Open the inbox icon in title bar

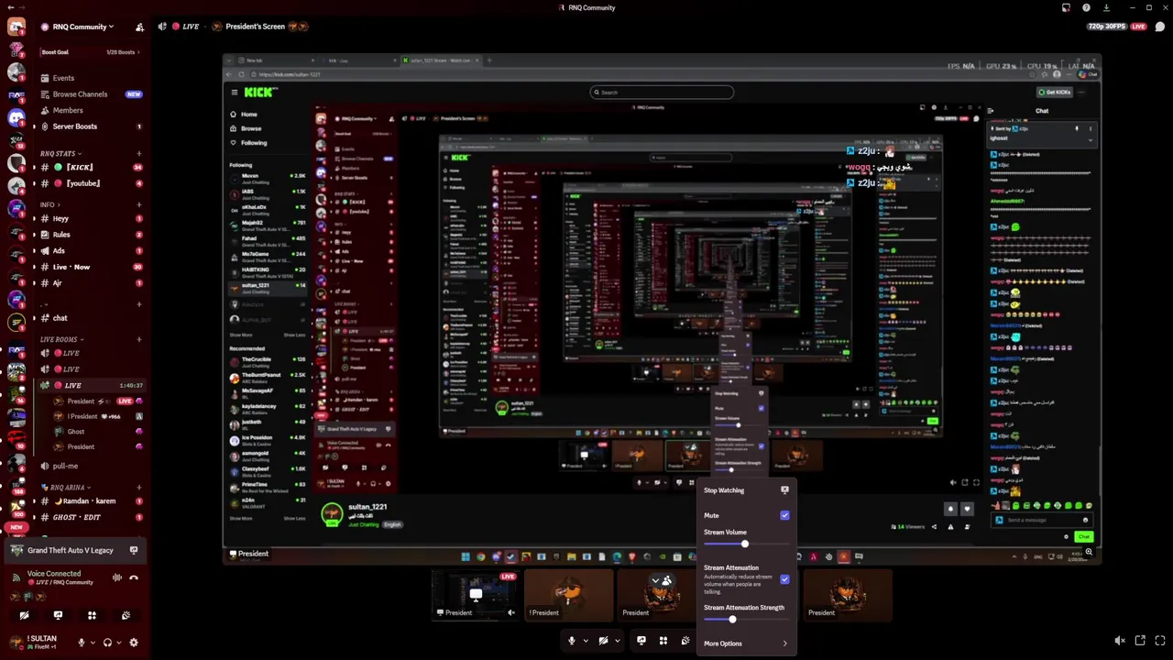pos(1066,7)
